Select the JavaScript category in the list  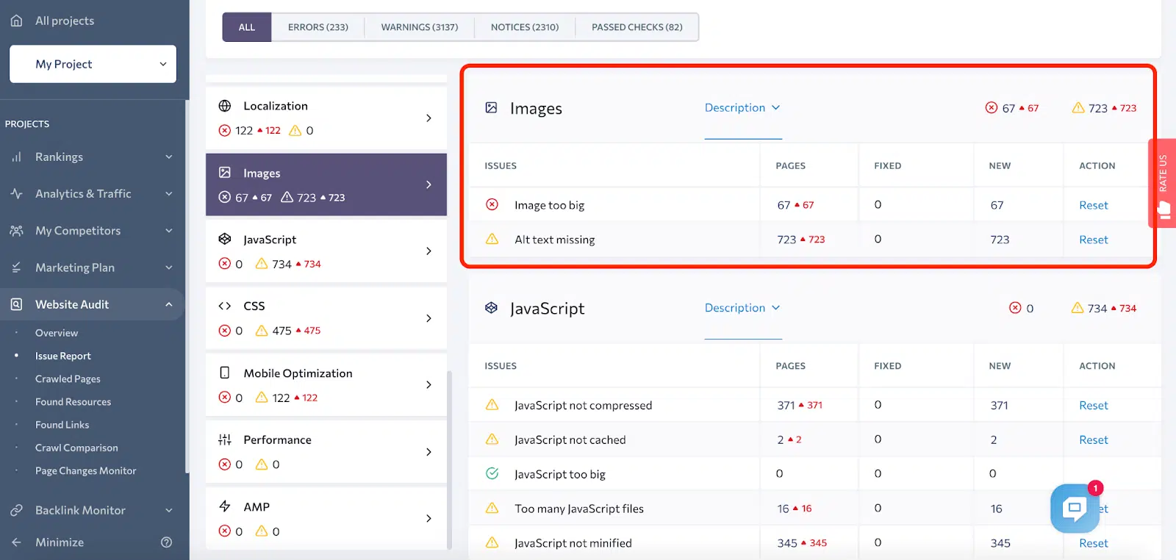pyautogui.click(x=326, y=251)
